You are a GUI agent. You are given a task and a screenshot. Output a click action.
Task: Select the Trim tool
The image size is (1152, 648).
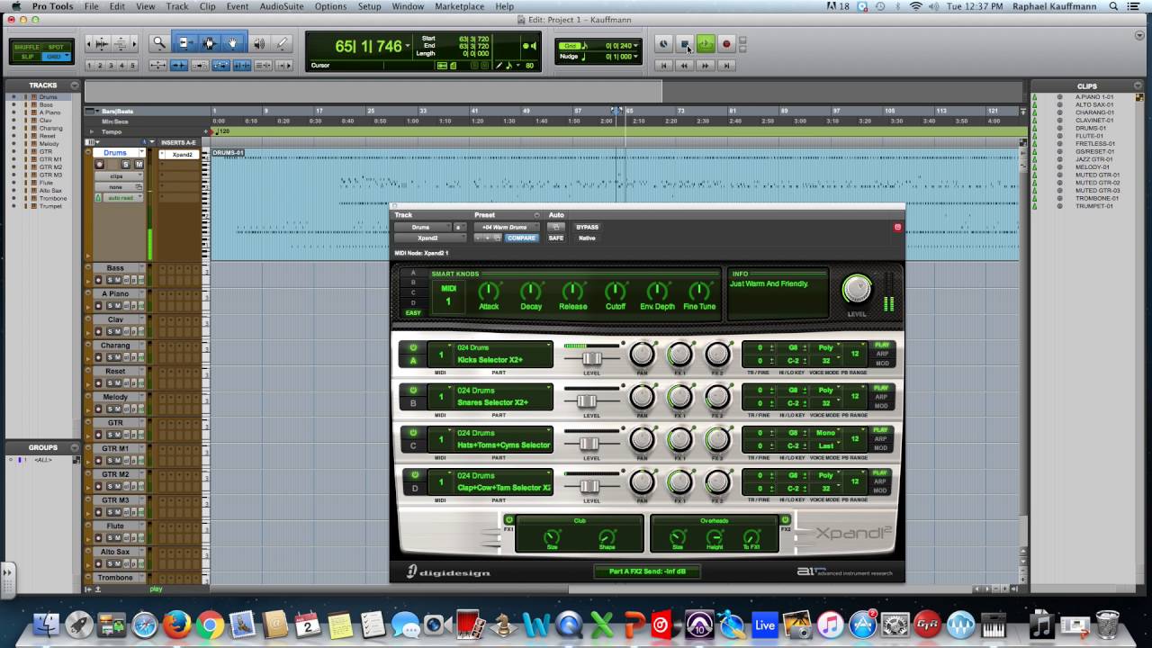184,43
